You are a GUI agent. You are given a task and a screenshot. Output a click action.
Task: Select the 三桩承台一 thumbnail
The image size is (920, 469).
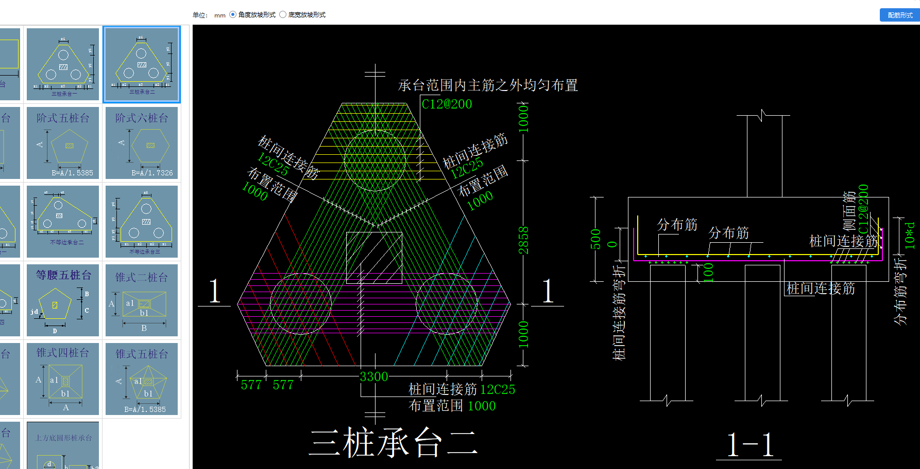click(63, 64)
